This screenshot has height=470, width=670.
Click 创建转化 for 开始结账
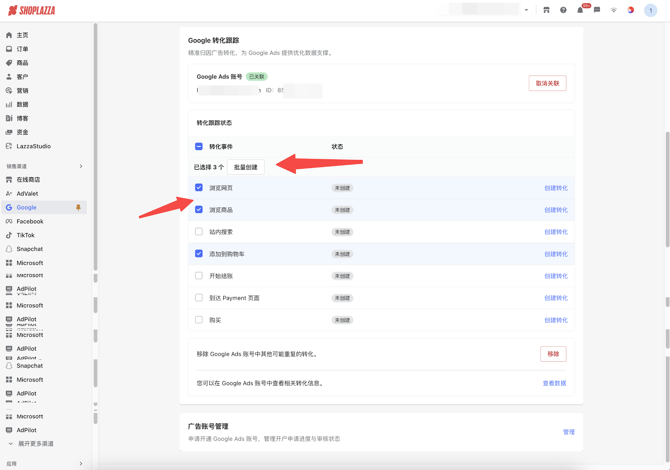(556, 276)
